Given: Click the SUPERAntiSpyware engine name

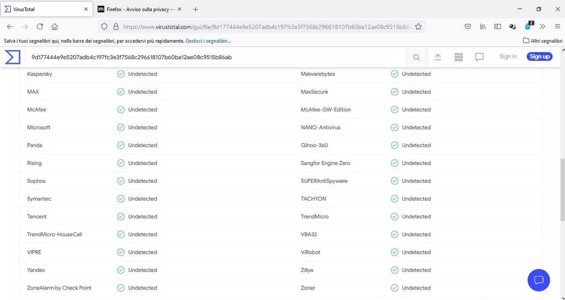Looking at the screenshot, I should click(324, 181).
